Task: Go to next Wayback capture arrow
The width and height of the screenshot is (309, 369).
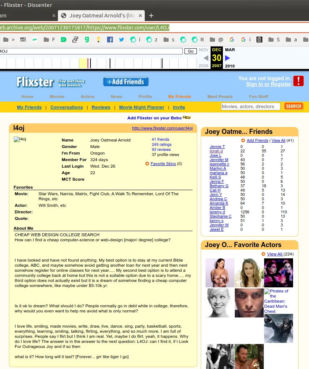Action: tap(227, 58)
